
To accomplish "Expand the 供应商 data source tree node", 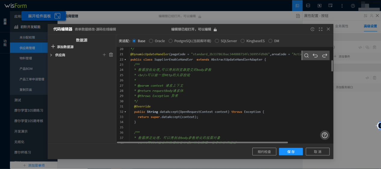I will coord(51,55).
